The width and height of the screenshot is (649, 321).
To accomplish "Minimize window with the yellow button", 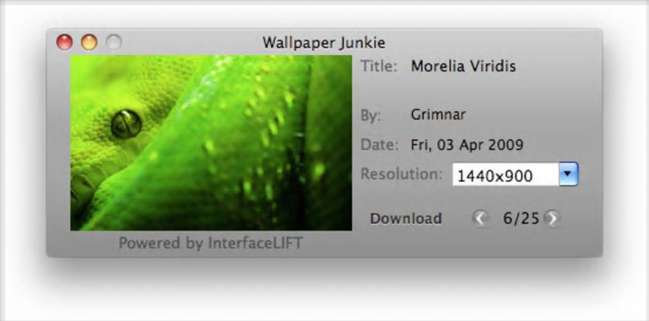I will 89,42.
